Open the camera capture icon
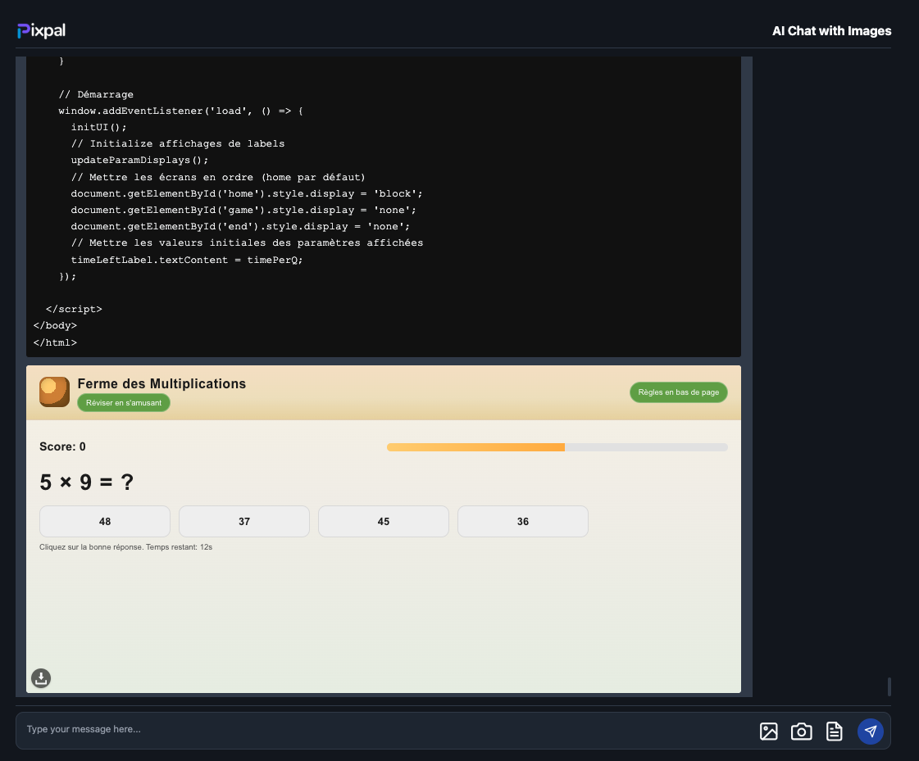Image resolution: width=919 pixels, height=761 pixels. tap(801, 732)
